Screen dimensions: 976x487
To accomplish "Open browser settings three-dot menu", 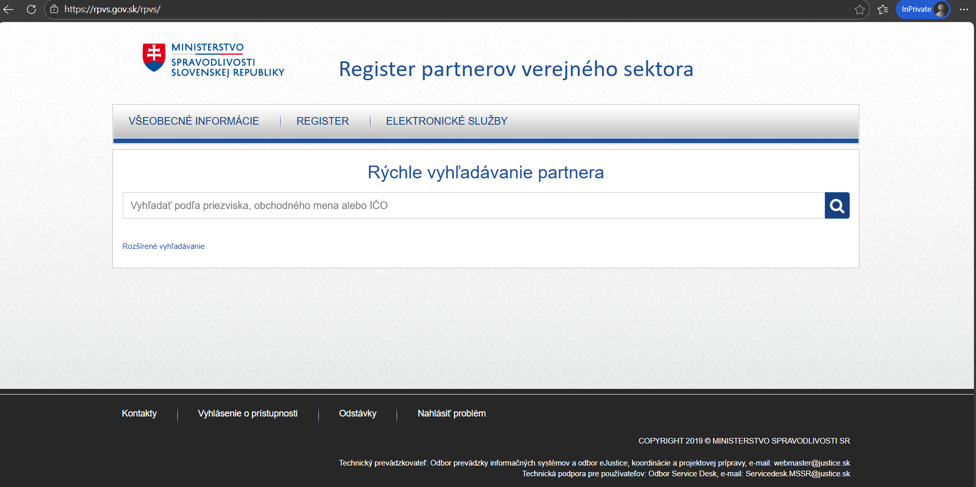I will pos(964,9).
